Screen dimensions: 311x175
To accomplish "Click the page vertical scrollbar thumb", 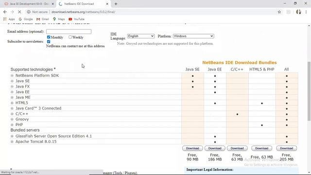I will (x=309, y=91).
